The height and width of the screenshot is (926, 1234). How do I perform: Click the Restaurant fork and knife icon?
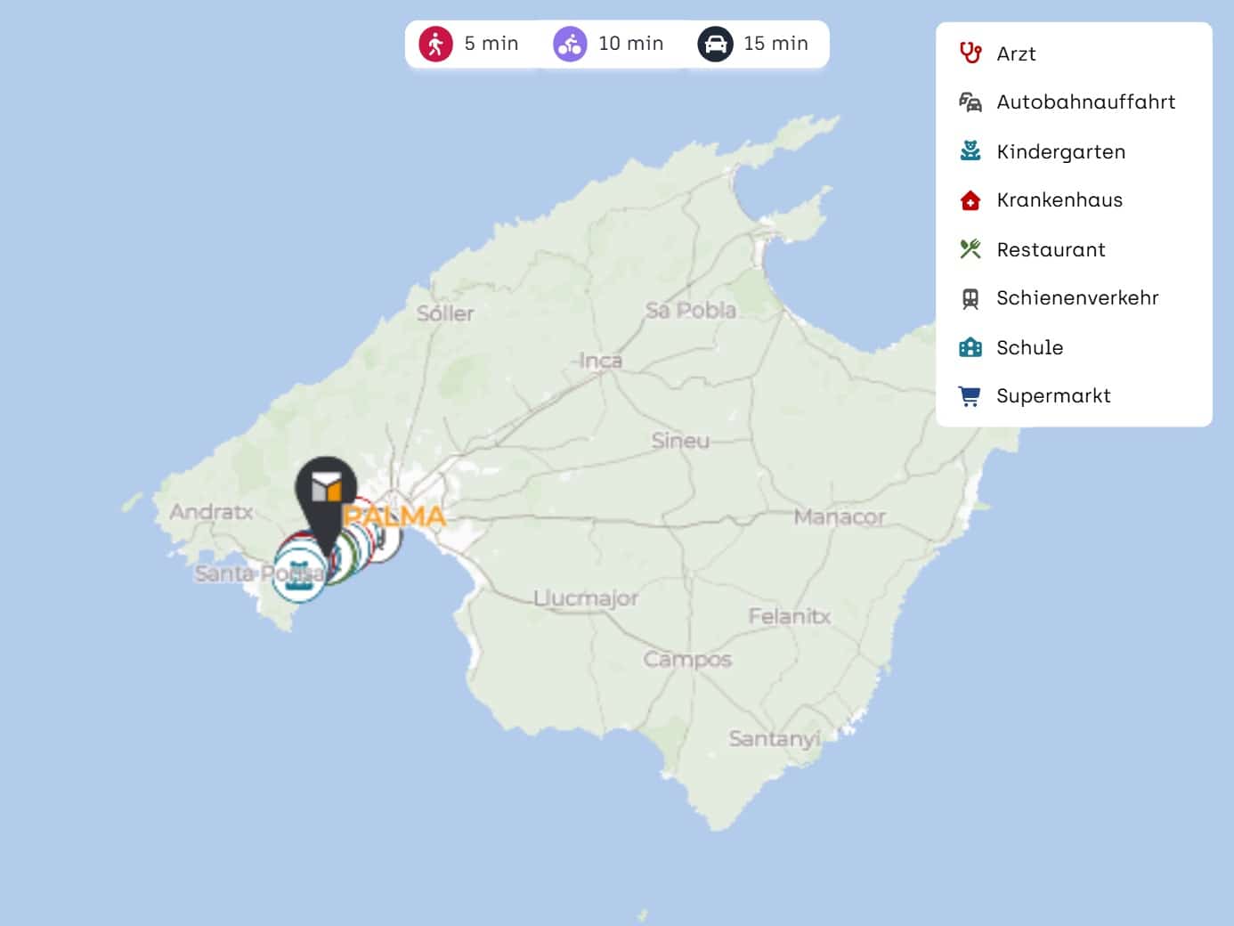(970, 249)
